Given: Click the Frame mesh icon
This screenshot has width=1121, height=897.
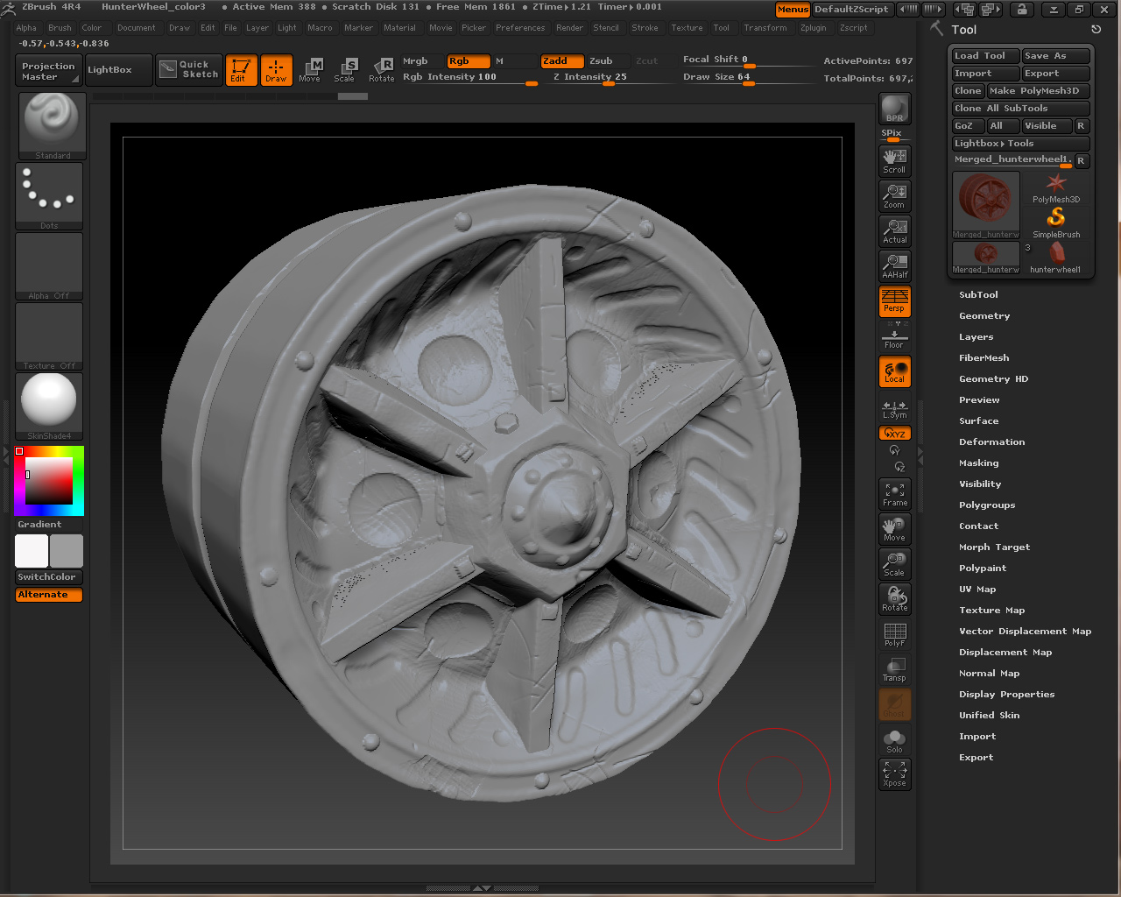Looking at the screenshot, I should pyautogui.click(x=894, y=494).
